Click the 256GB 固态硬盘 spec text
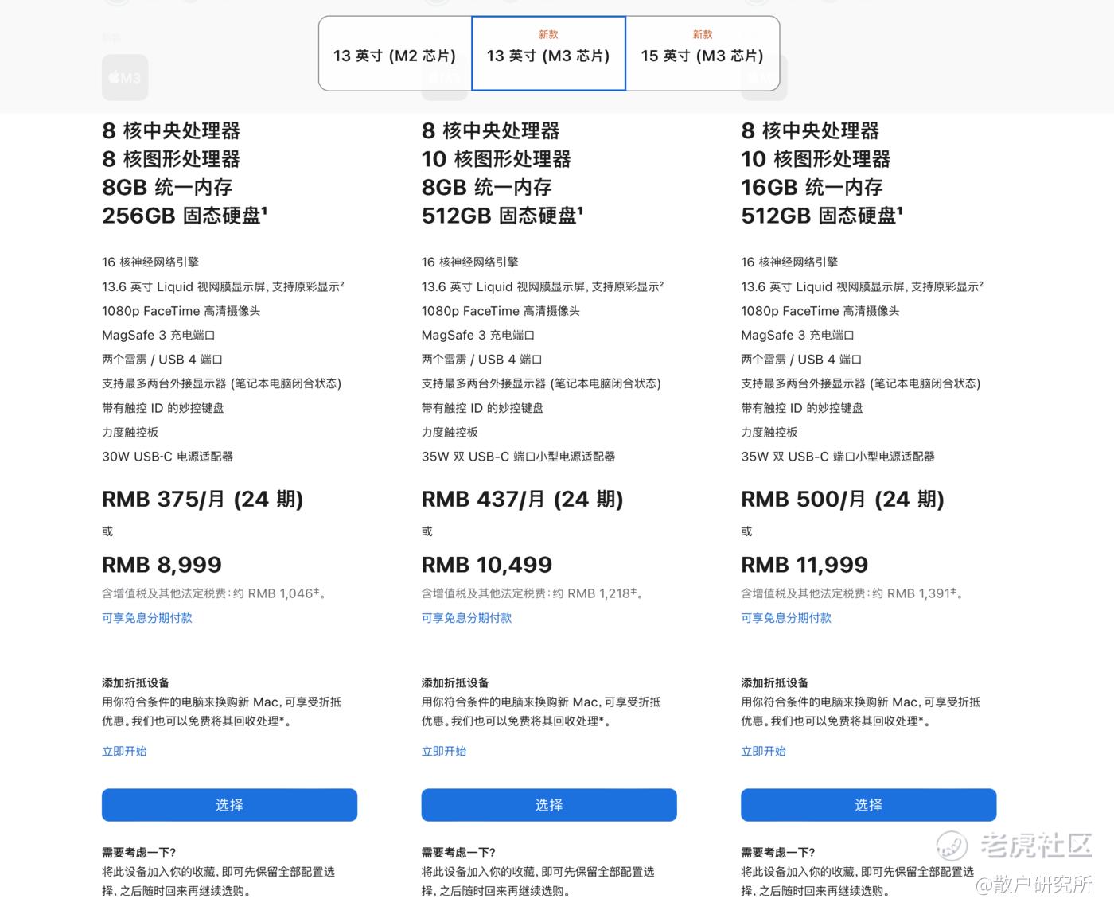This screenshot has height=910, width=1114. pyautogui.click(x=185, y=216)
